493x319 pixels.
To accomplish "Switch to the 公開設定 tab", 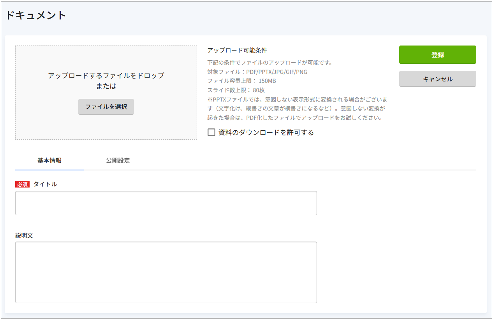I will pyautogui.click(x=118, y=160).
